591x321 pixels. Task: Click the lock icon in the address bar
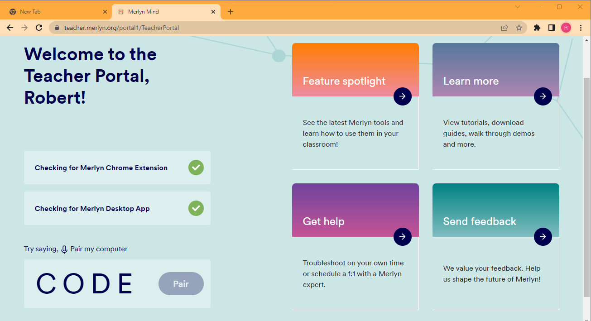57,28
